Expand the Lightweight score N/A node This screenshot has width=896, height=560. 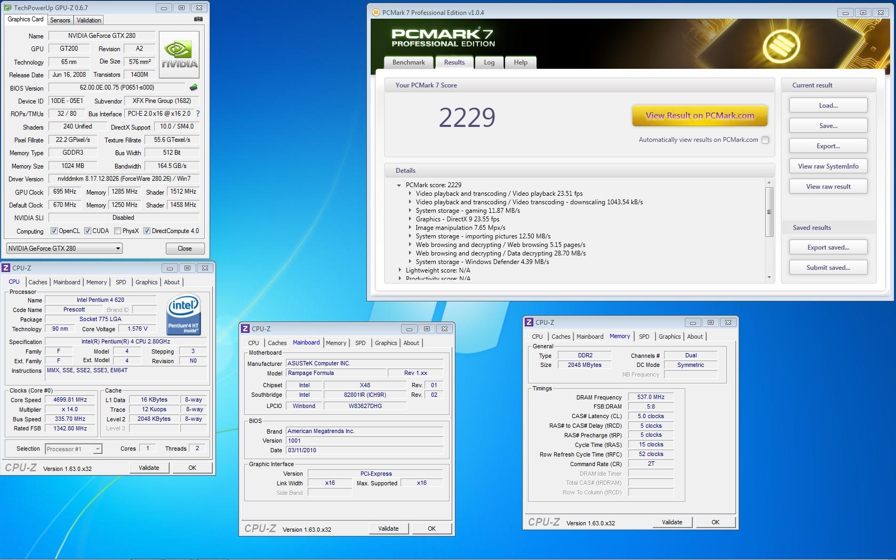pos(399,270)
